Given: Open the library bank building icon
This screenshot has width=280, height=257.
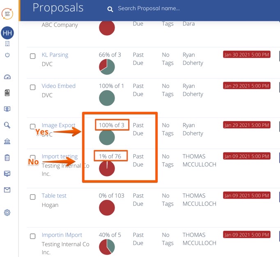Looking at the screenshot, I should (x=7, y=141).
